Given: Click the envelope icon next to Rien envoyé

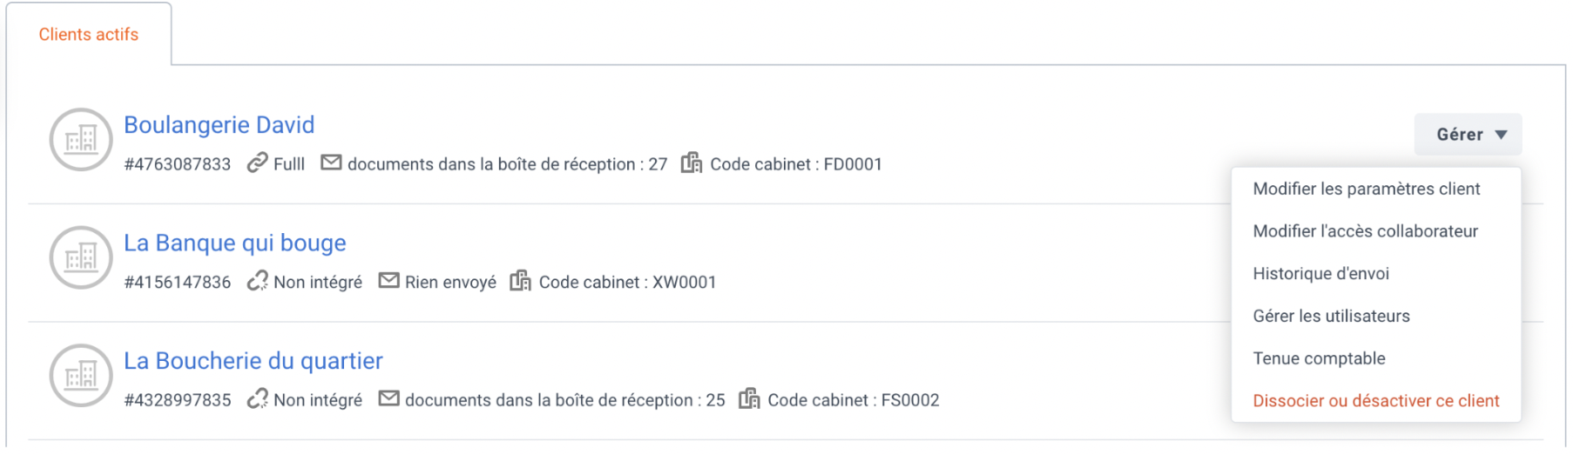Looking at the screenshot, I should tap(388, 281).
